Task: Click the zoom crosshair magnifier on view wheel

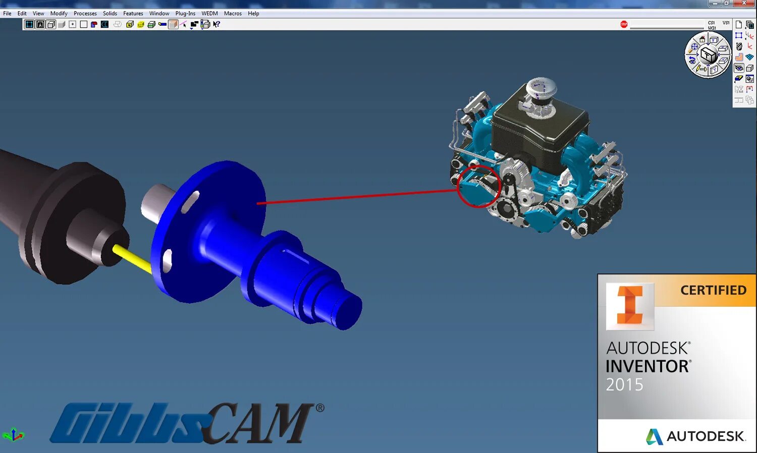Action: click(694, 47)
